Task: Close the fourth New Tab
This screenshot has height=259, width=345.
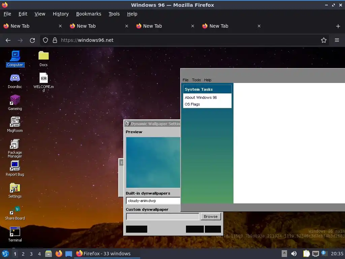Action: [x=259, y=26]
